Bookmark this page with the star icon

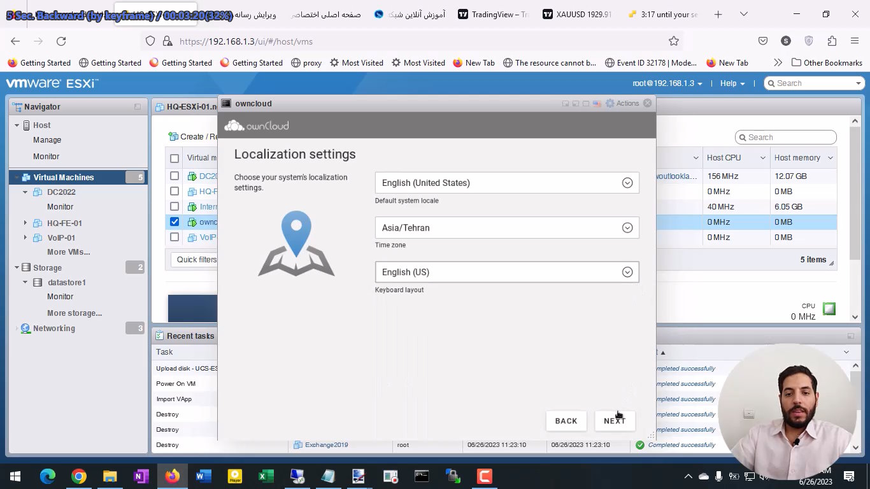(x=674, y=41)
